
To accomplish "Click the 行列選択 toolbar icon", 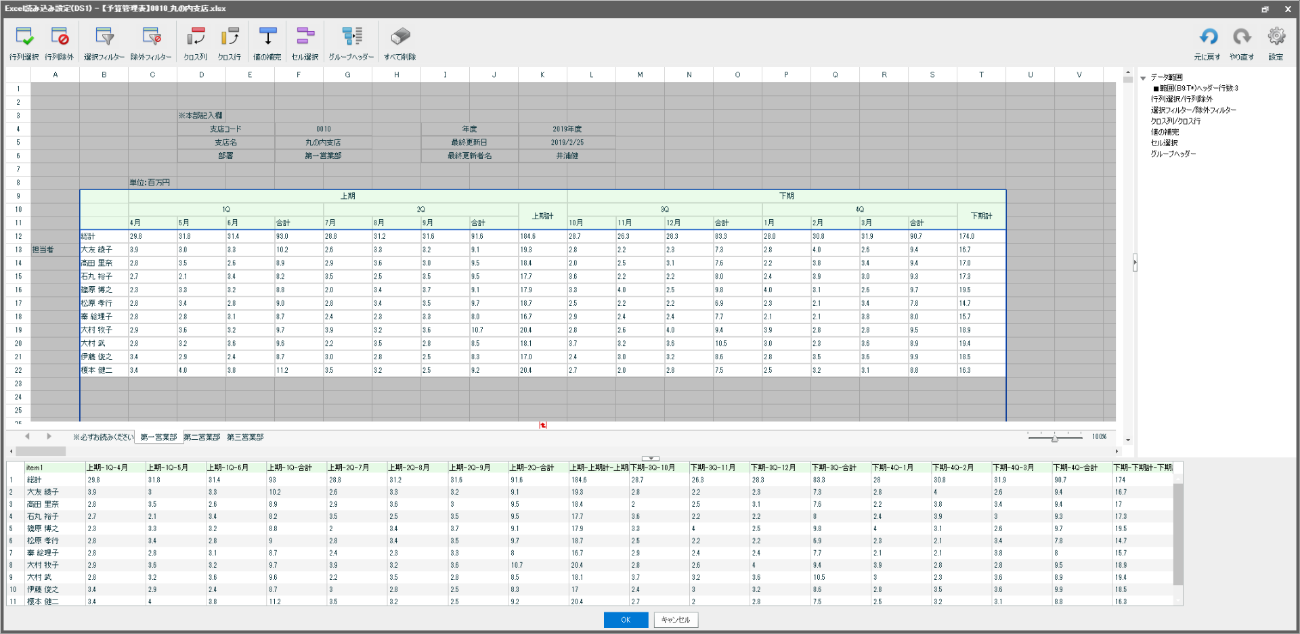I will [24, 37].
